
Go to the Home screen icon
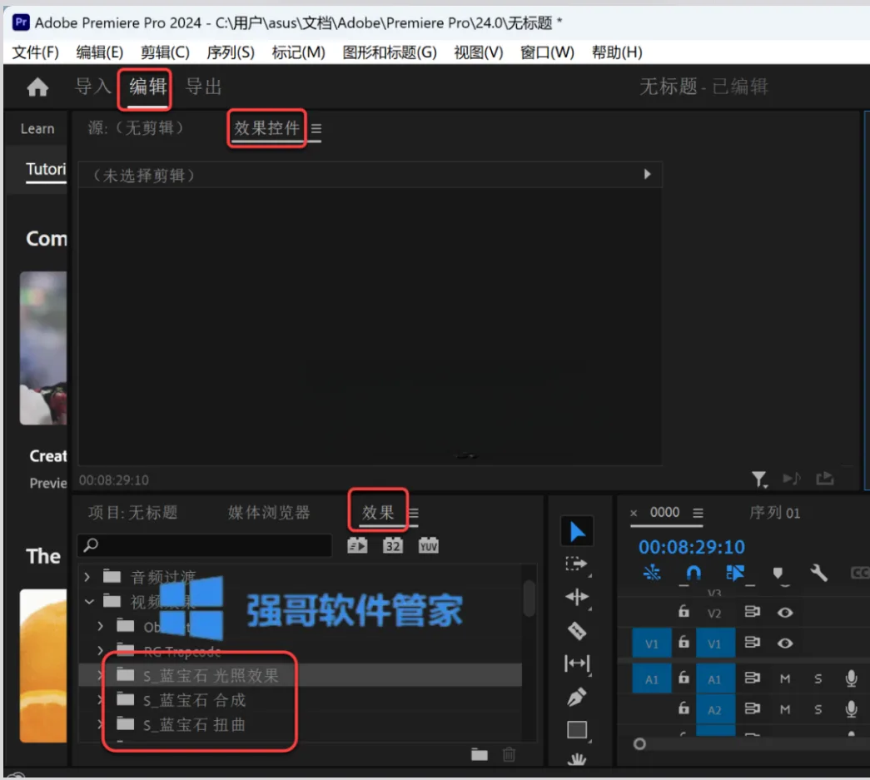[x=37, y=87]
